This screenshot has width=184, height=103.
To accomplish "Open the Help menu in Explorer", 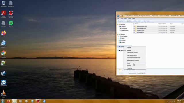I will 133,19.
